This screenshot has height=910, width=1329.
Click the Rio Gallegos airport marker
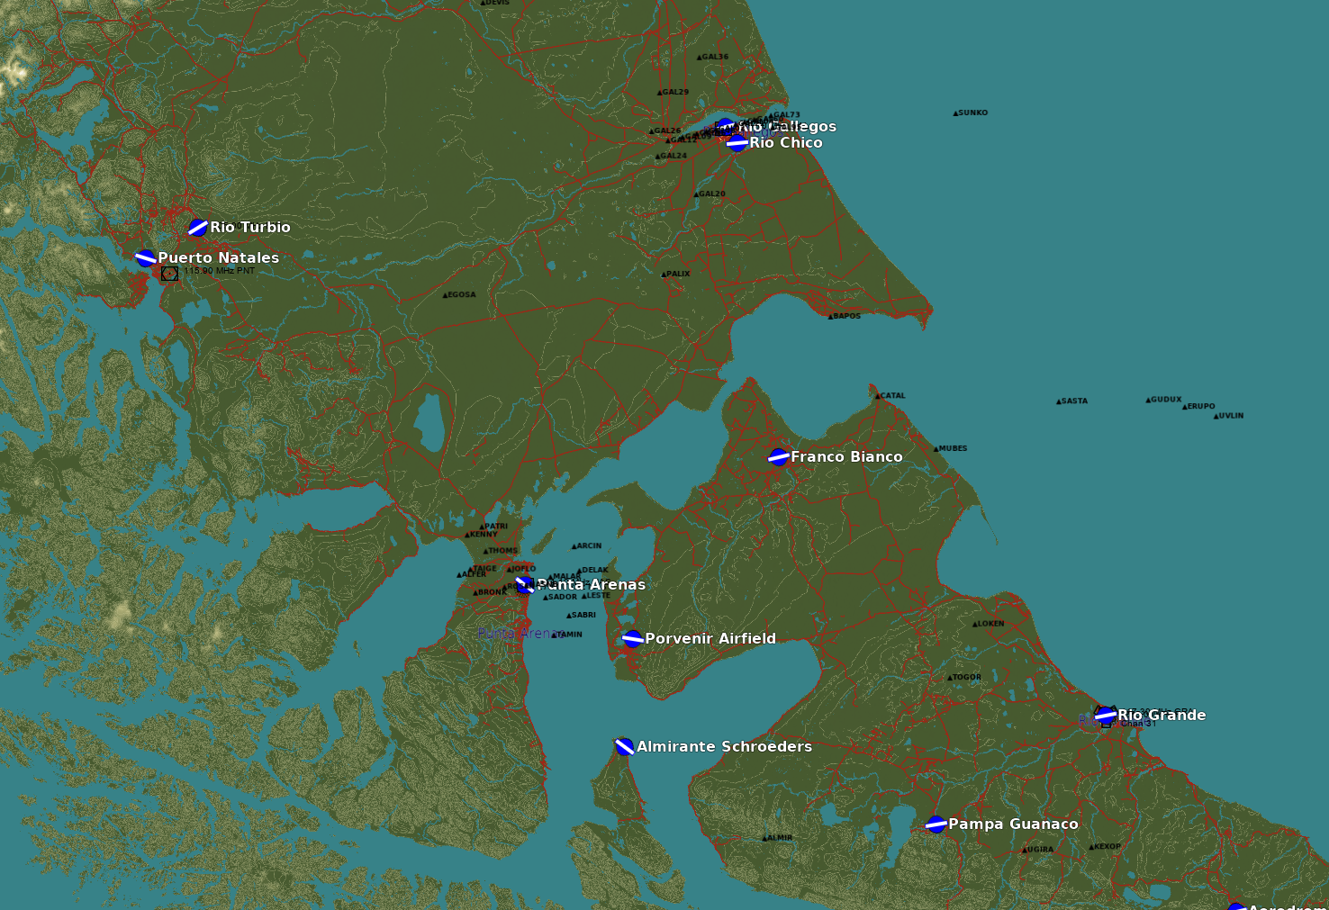tap(726, 127)
